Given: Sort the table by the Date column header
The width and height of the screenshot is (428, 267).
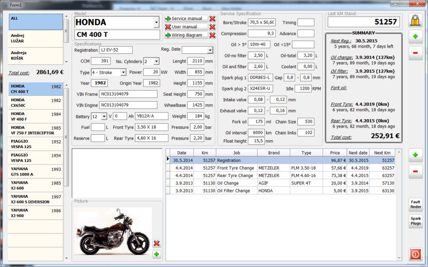Looking at the screenshot, I should click(182, 153).
